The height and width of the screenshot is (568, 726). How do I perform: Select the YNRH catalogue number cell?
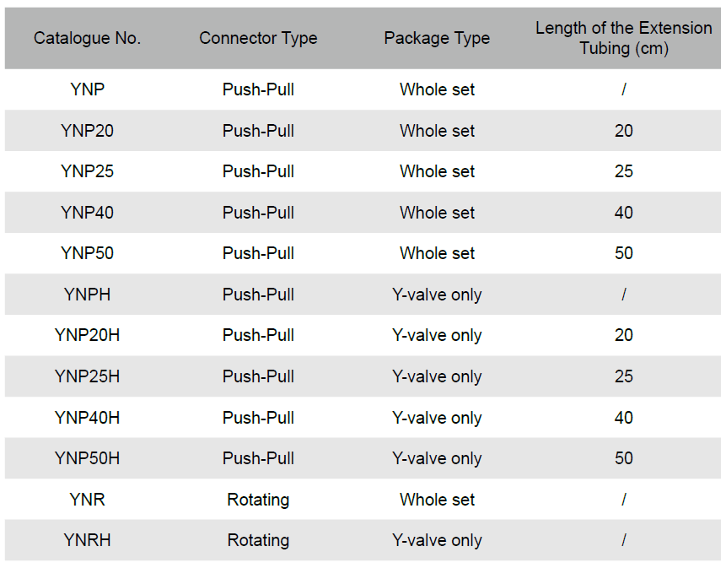87,541
